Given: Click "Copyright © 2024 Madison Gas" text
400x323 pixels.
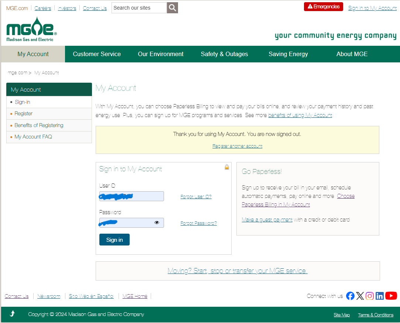Looking at the screenshot, I should coord(86,314).
